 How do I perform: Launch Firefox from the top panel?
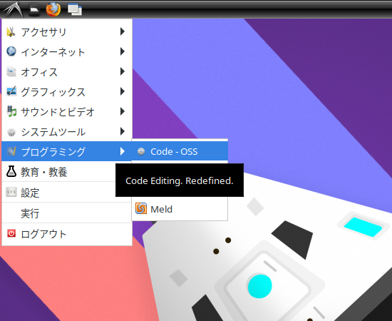[x=53, y=9]
